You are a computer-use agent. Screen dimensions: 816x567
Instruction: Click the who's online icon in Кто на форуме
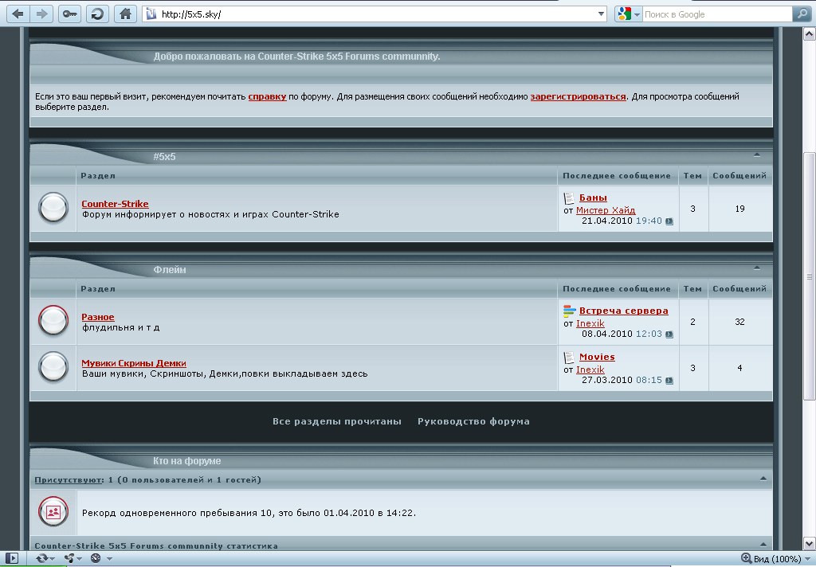click(53, 512)
